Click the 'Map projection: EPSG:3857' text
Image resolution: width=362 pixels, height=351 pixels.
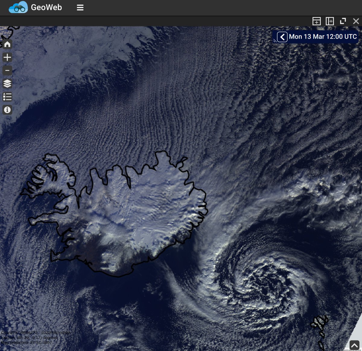tap(26, 343)
